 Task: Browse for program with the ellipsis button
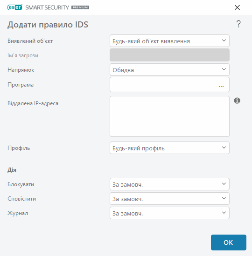(x=221, y=86)
